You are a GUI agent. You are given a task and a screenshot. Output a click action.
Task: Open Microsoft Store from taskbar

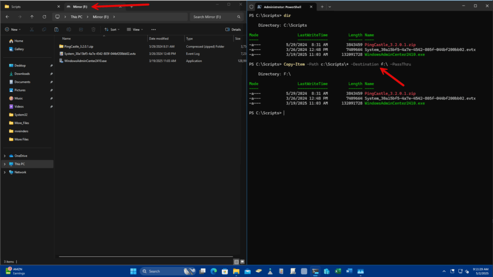[x=225, y=271]
